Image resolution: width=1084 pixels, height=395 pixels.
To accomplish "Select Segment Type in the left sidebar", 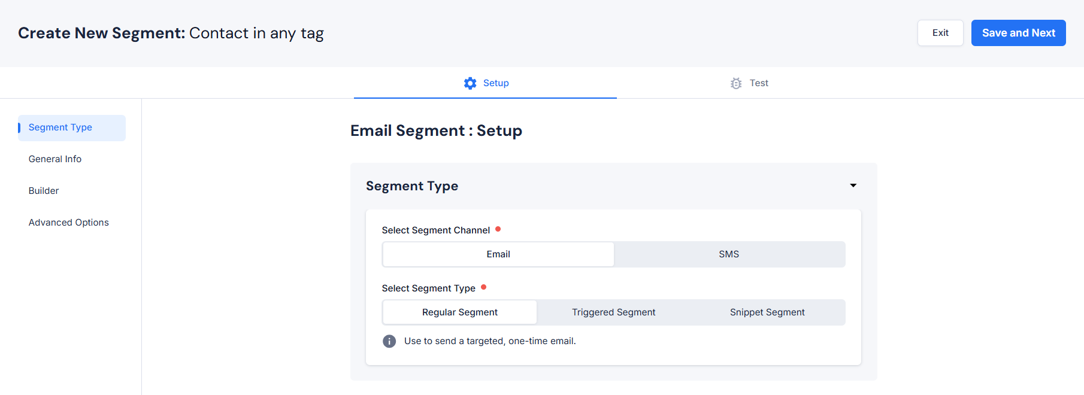I will 60,127.
